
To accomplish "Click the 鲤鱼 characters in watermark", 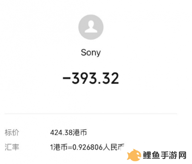I will [x=151, y=155].
